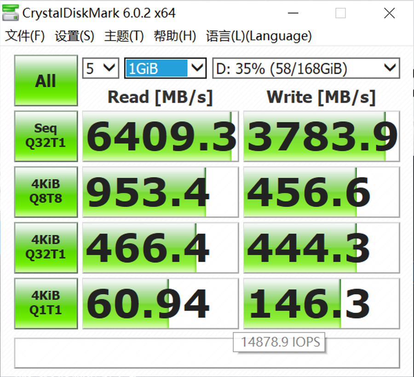Click the 4KiB Q8T8 read result 953.4
The height and width of the screenshot is (377, 414).
pos(161,192)
